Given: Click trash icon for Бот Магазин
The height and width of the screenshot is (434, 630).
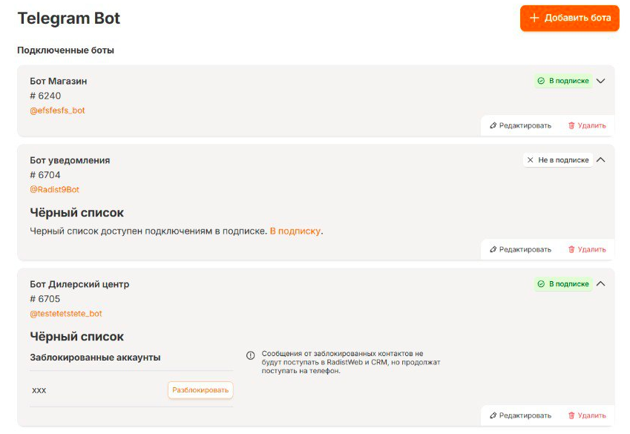Looking at the screenshot, I should pos(571,125).
